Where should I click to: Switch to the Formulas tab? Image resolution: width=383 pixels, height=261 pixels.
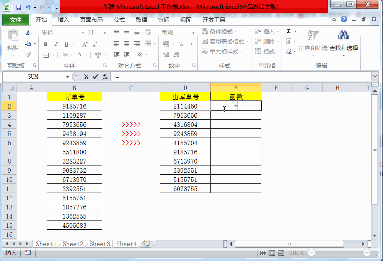[x=119, y=20]
